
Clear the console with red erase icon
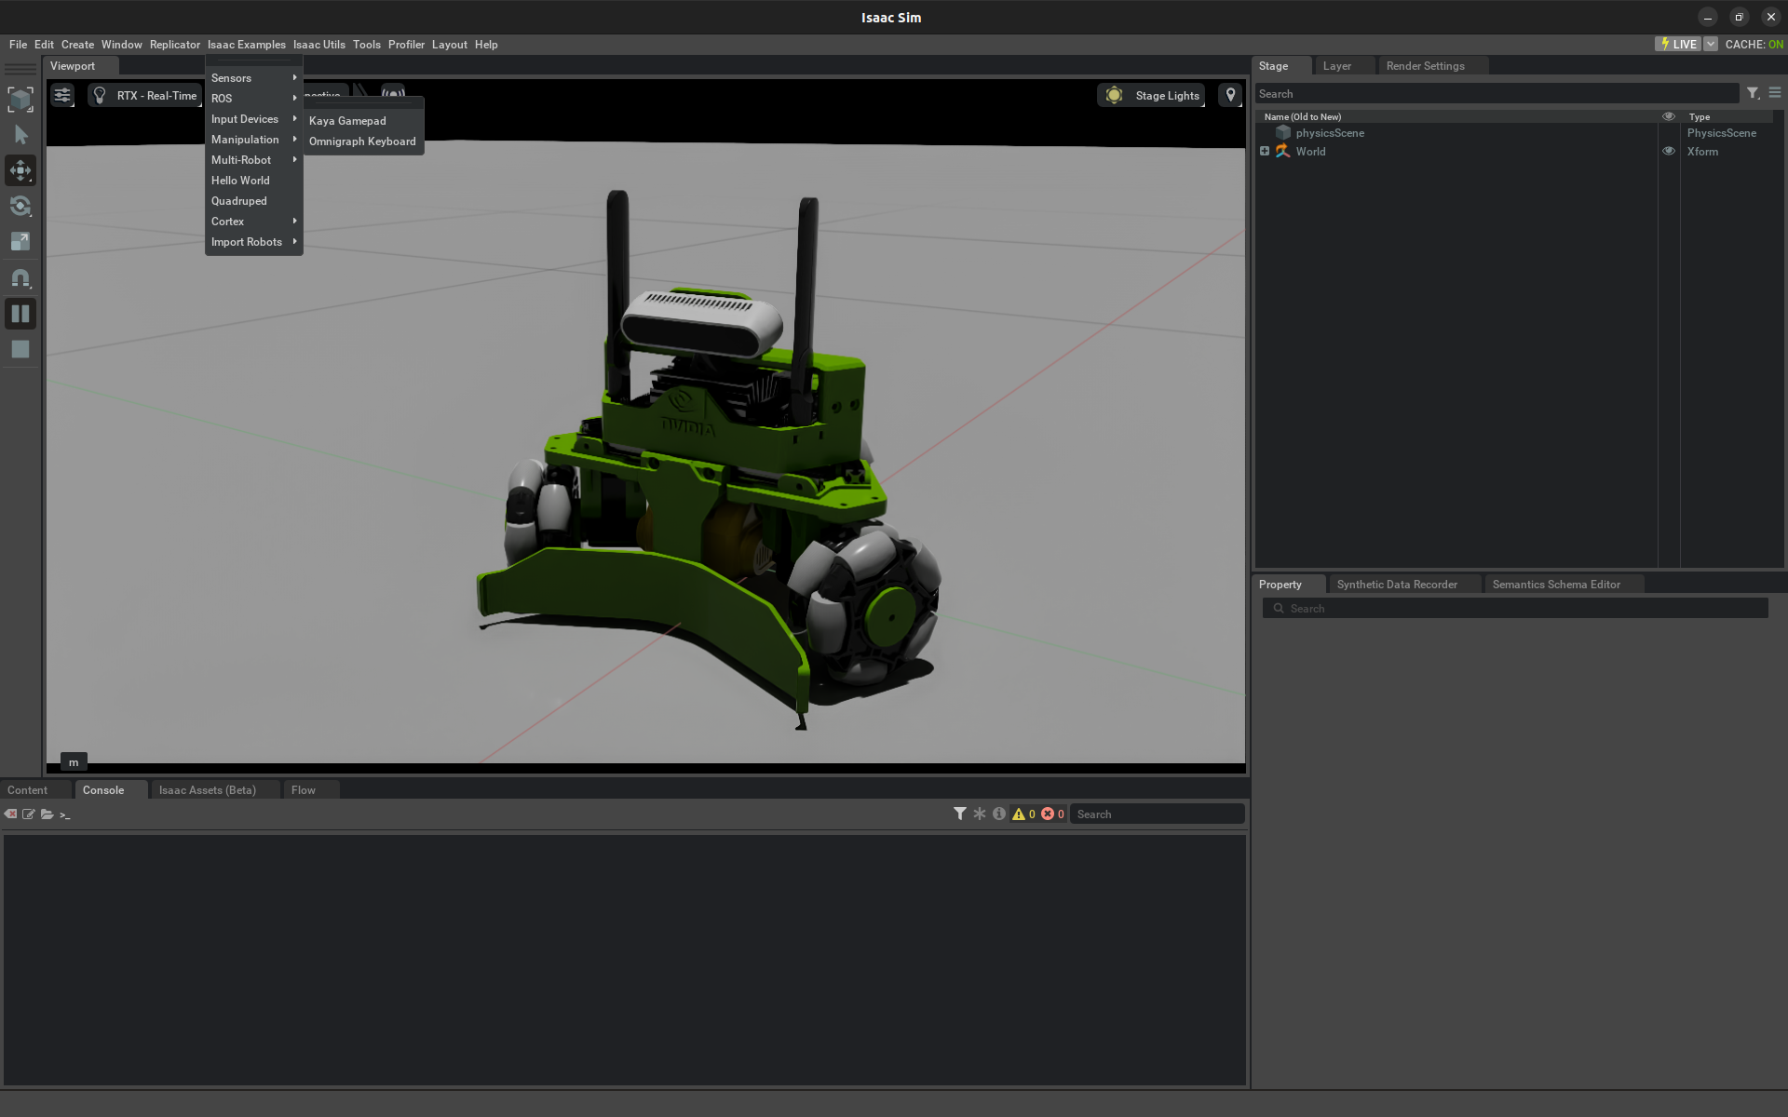point(10,814)
